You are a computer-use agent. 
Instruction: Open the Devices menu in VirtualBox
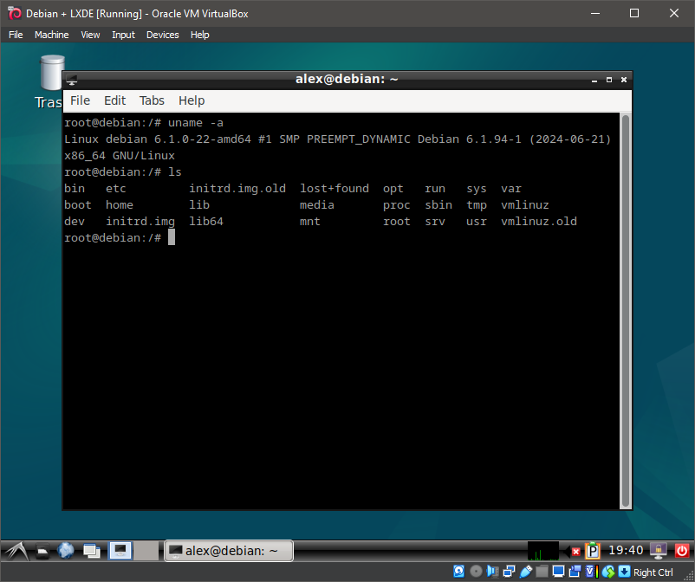[x=162, y=35]
